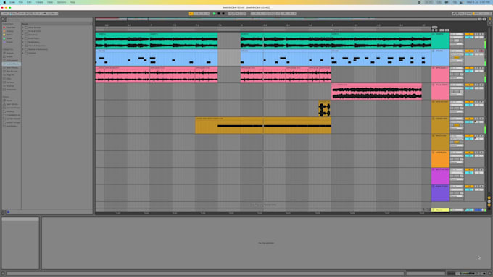Select the Instruments category
Image resolution: width=493 pixels, height=277 pixels.
point(12,60)
